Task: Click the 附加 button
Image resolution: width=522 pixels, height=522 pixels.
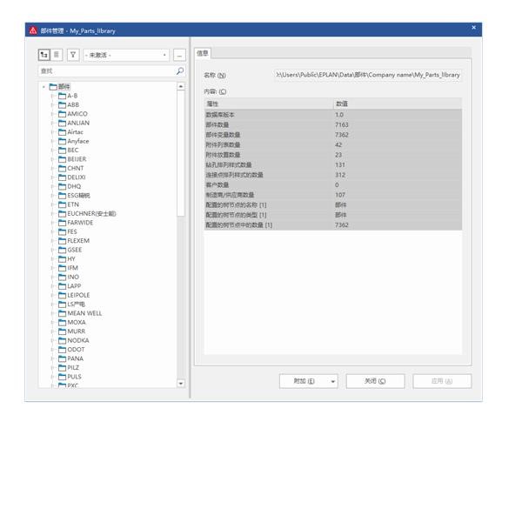Action: pyautogui.click(x=304, y=381)
